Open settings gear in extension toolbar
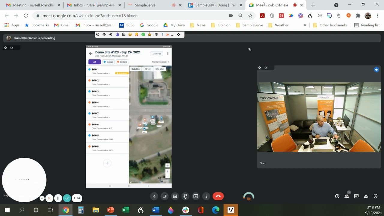384x216 pixels. pos(156,34)
